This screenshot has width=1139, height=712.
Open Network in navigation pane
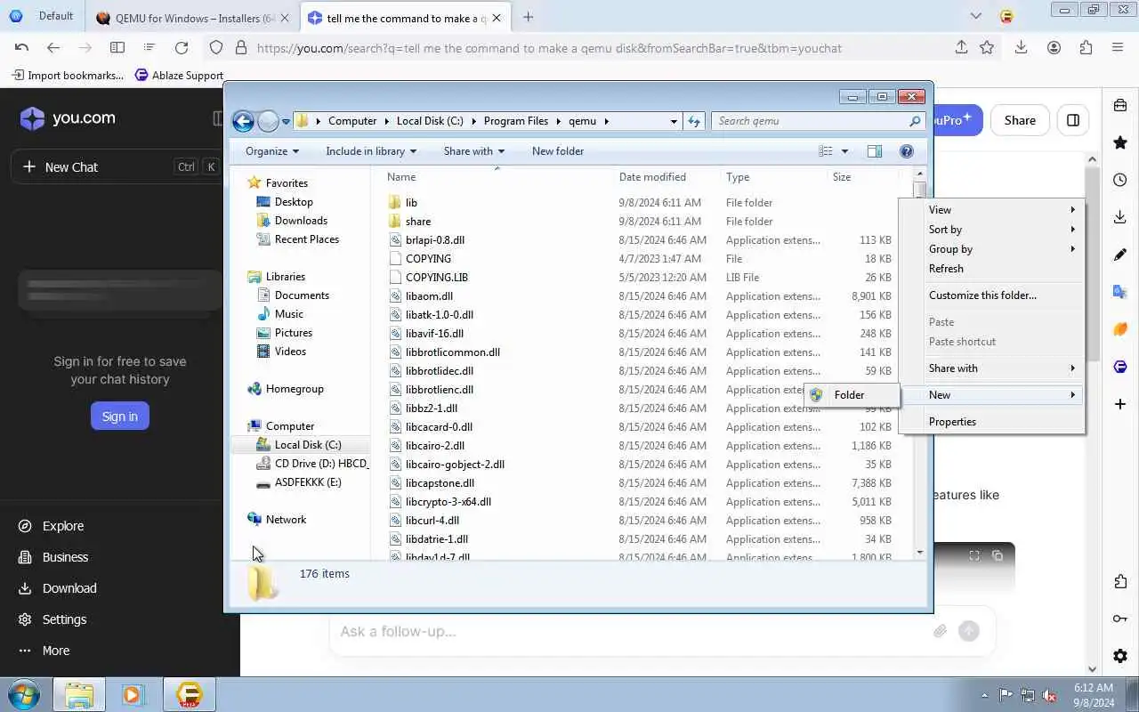pyautogui.click(x=286, y=520)
